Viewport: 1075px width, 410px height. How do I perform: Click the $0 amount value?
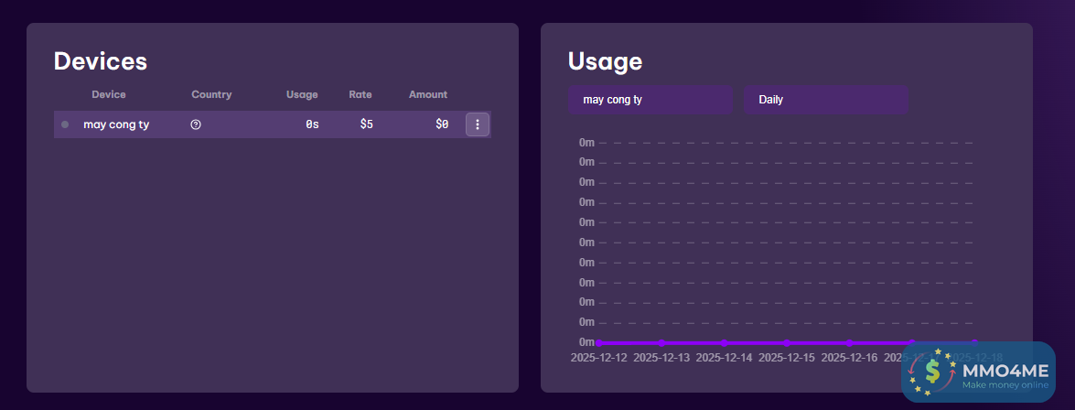(x=442, y=124)
